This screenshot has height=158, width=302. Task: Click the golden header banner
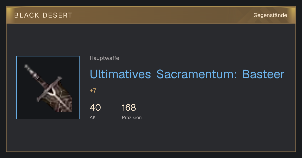[151, 15]
